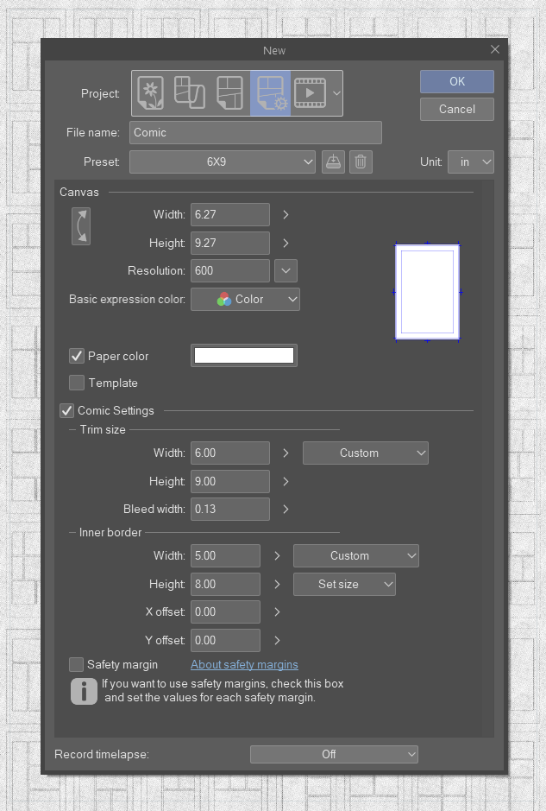Viewport: 546px width, 811px height.
Task: Open the Canvas Height slider arrow
Action: click(286, 243)
